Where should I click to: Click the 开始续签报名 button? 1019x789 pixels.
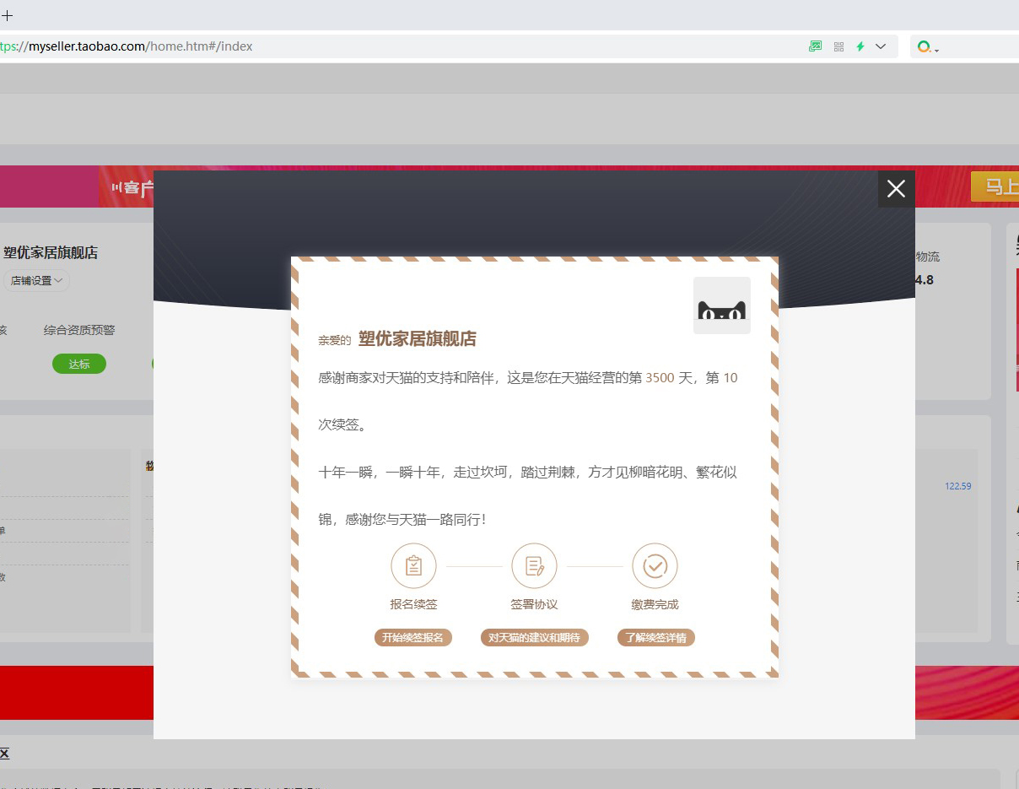coord(413,637)
